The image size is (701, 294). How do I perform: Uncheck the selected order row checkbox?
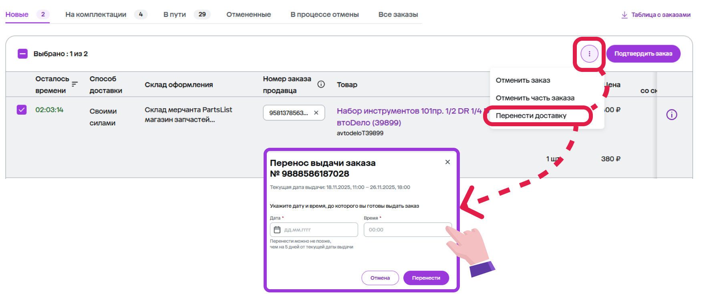(22, 110)
